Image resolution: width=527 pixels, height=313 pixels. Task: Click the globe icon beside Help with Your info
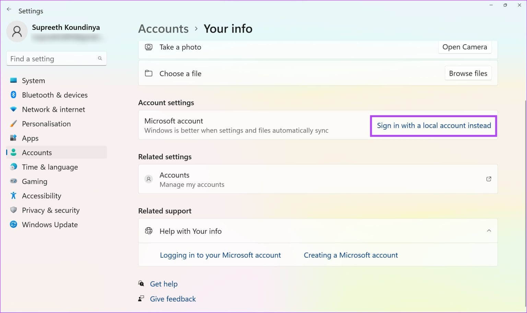(x=149, y=231)
